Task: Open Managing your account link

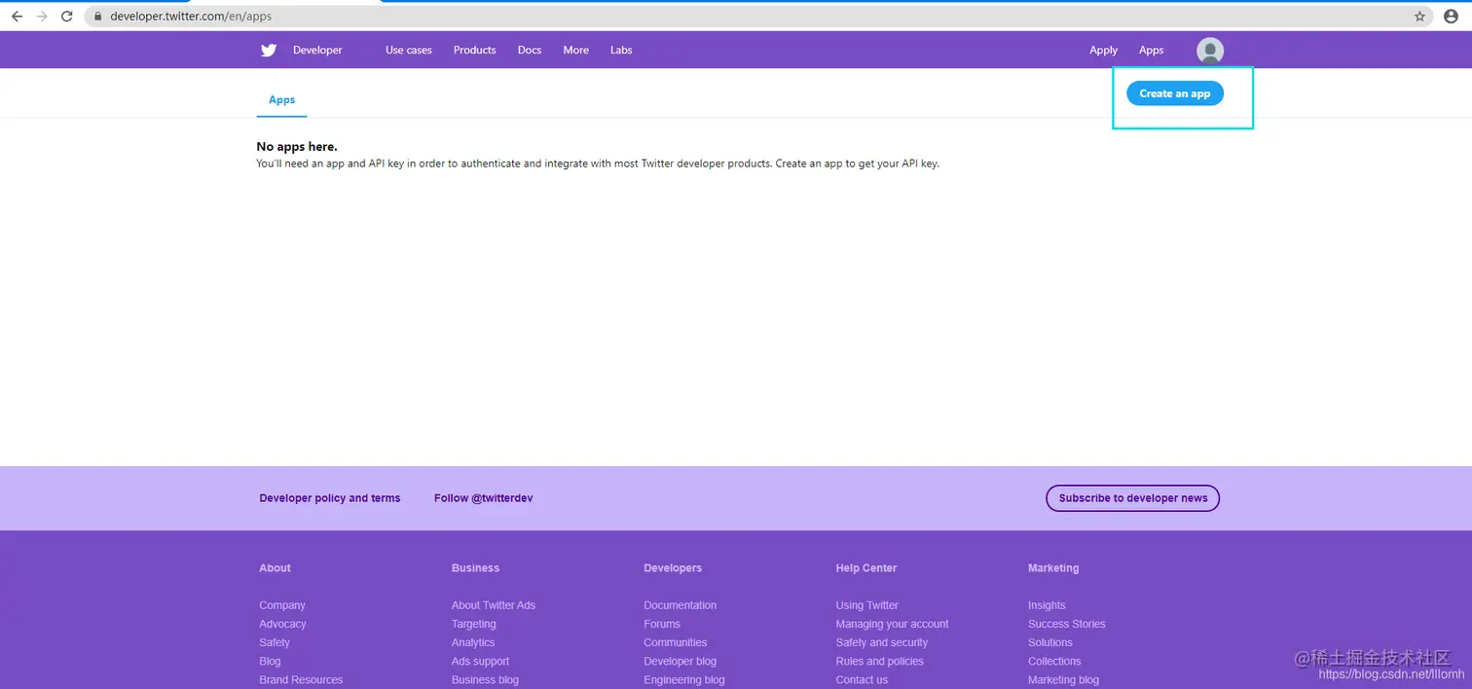Action: coord(893,624)
